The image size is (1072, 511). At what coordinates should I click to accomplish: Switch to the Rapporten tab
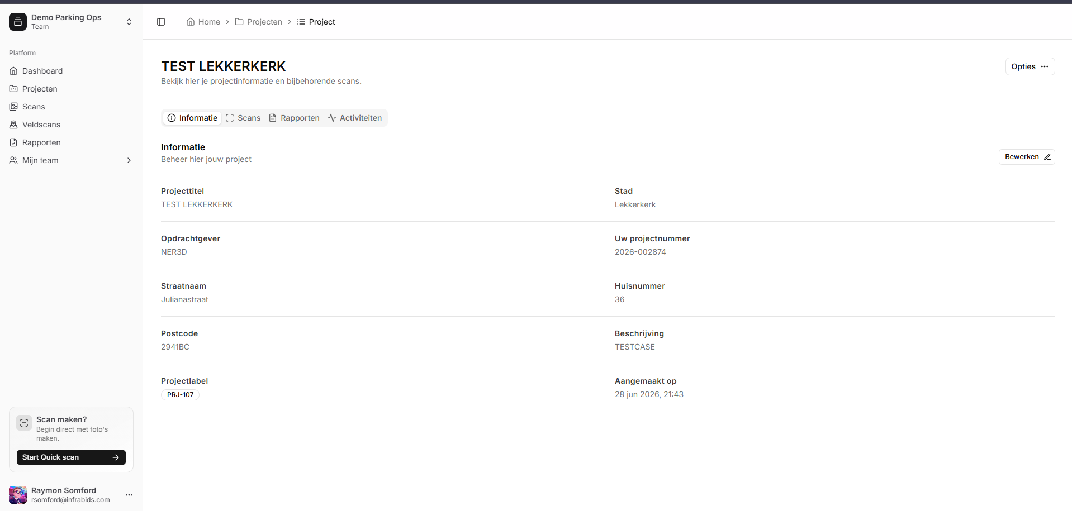294,118
